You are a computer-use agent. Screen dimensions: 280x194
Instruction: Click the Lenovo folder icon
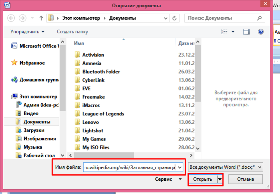coord(77,122)
